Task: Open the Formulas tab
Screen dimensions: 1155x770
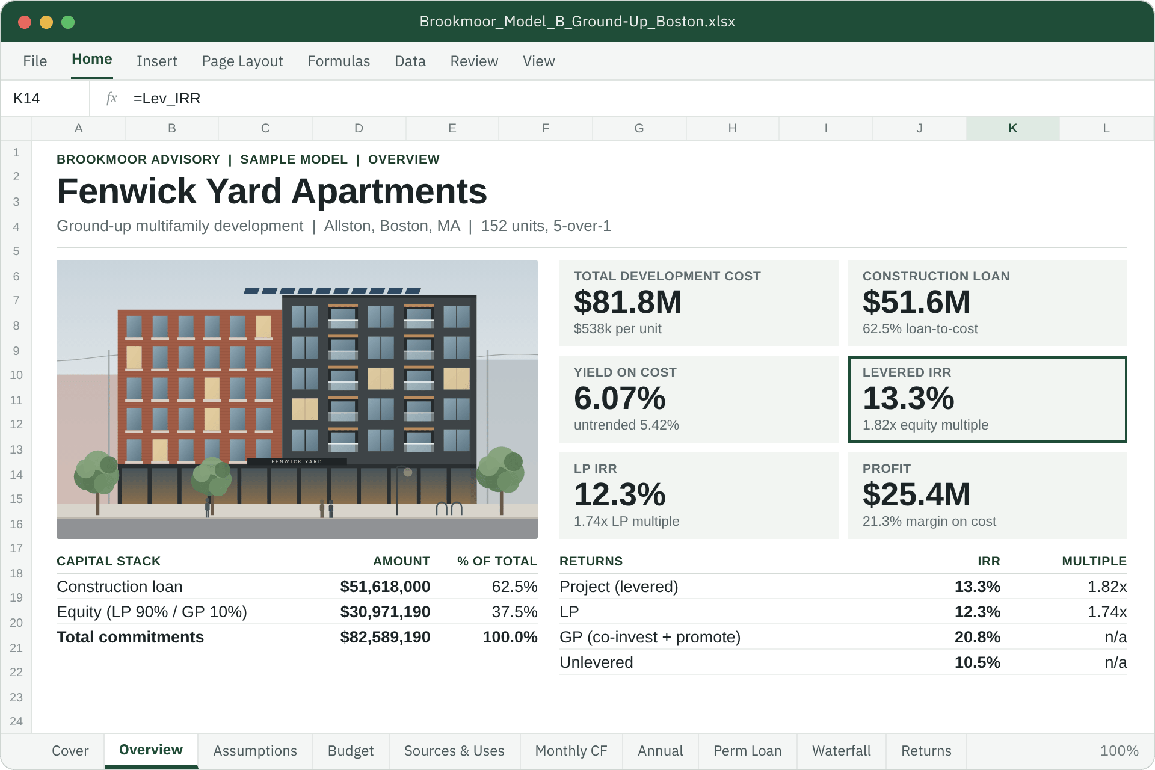Action: click(339, 61)
